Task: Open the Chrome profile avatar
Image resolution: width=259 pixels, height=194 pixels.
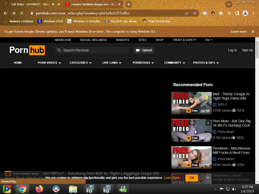Action: click(x=245, y=13)
